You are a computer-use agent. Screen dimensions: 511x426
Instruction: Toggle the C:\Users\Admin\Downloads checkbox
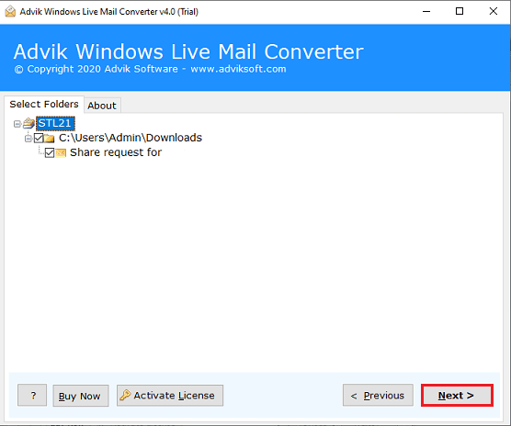(39, 138)
